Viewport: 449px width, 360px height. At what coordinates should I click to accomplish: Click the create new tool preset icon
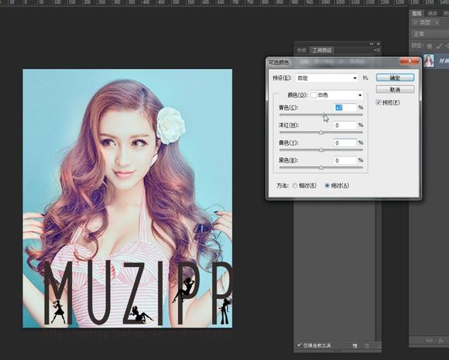pos(355,346)
